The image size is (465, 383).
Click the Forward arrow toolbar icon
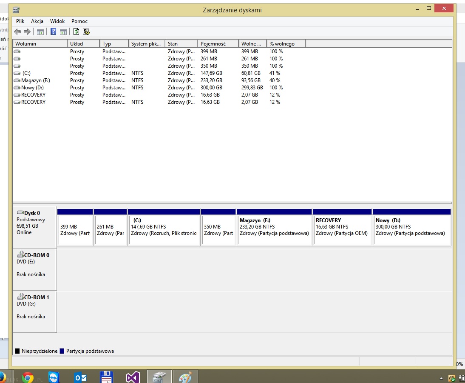(27, 31)
